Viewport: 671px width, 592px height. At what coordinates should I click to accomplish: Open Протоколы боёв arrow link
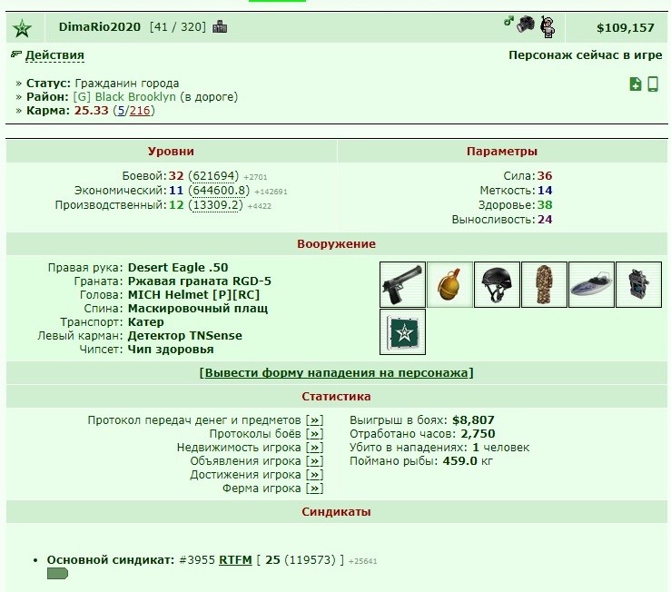314,434
